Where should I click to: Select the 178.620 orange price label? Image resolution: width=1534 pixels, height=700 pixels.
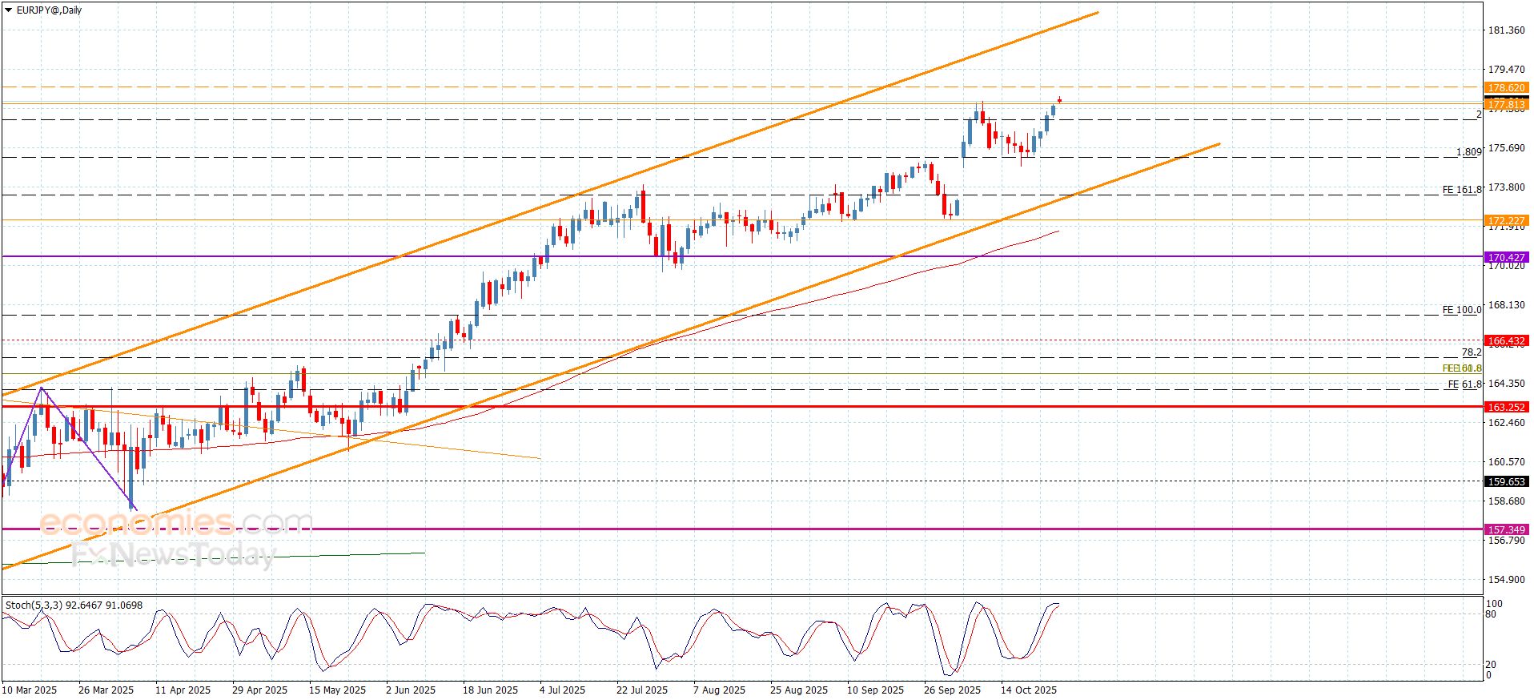click(x=1505, y=87)
